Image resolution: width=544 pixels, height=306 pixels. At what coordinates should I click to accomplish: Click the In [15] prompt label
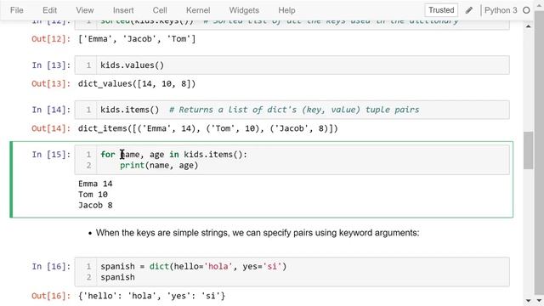click(x=51, y=155)
